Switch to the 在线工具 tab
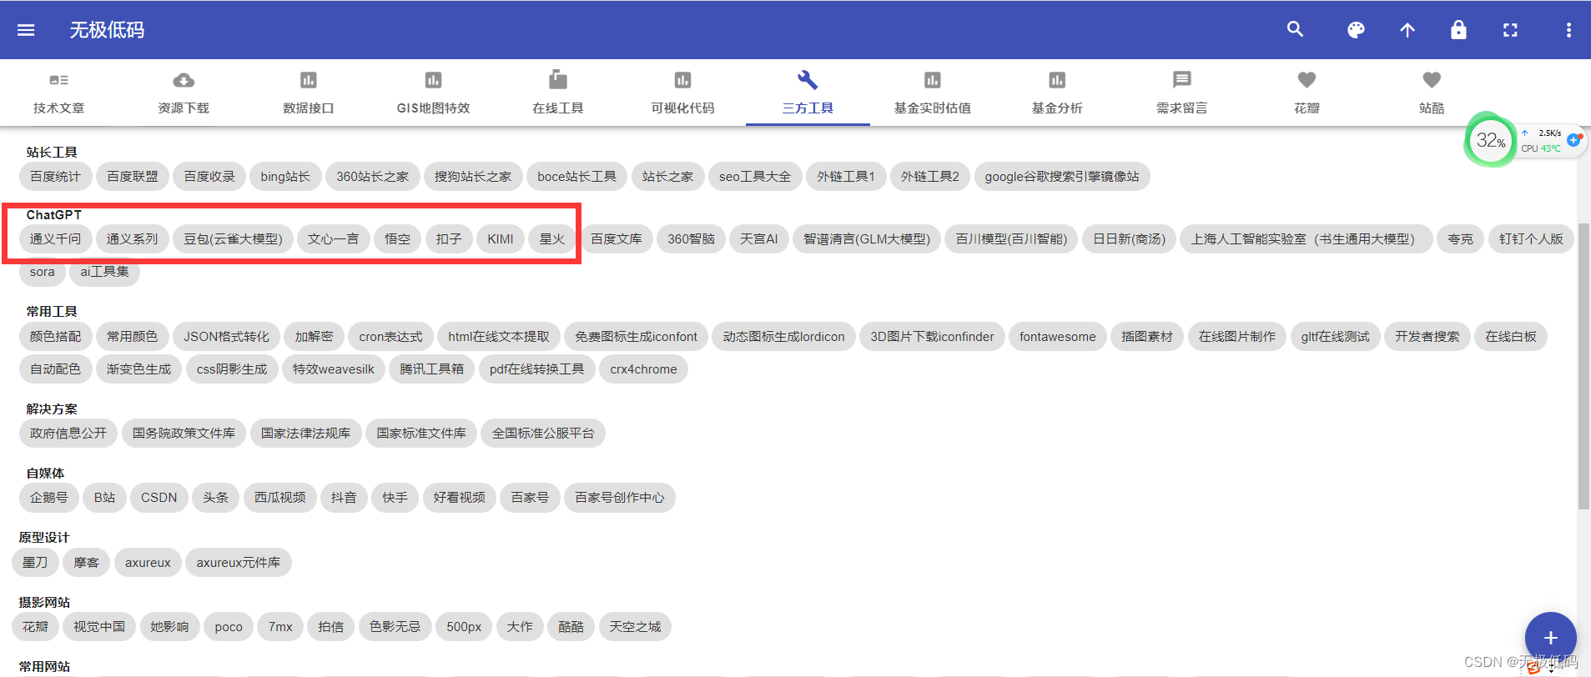The width and height of the screenshot is (1591, 677). click(558, 93)
